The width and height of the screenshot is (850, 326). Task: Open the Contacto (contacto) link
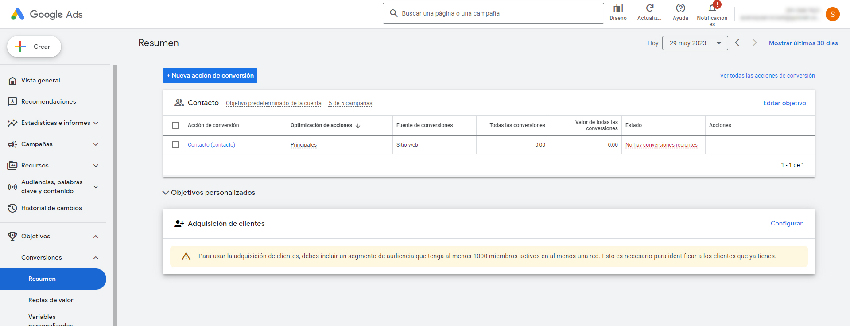pos(211,145)
